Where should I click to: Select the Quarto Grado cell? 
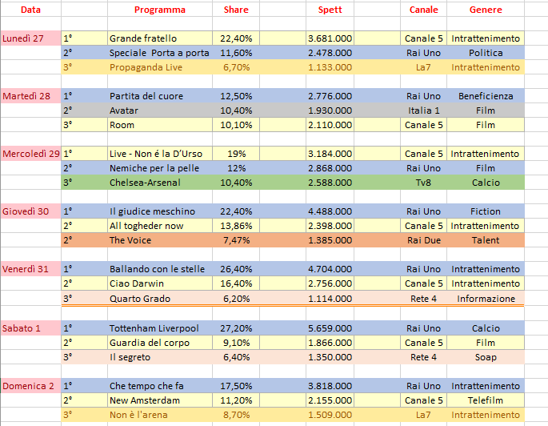pos(159,298)
